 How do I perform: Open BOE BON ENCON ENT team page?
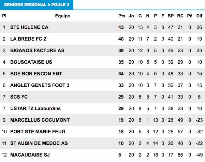(x=36, y=74)
